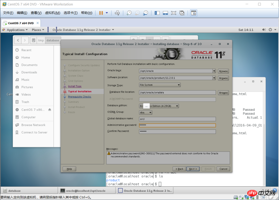Open the 文件(F) menu
The height and width of the screenshot is (200, 279).
point(8,13)
